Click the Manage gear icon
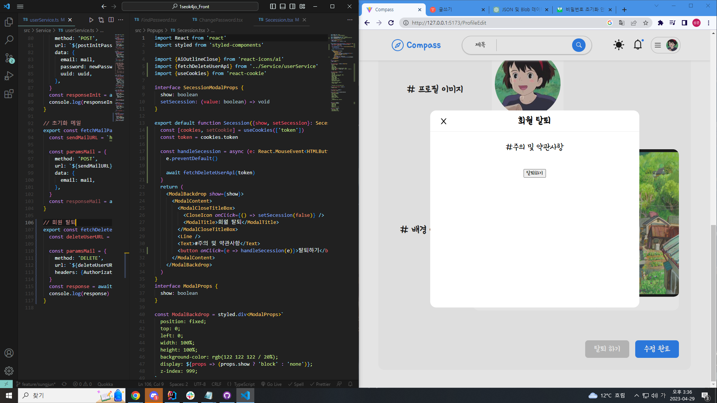 pyautogui.click(x=9, y=371)
